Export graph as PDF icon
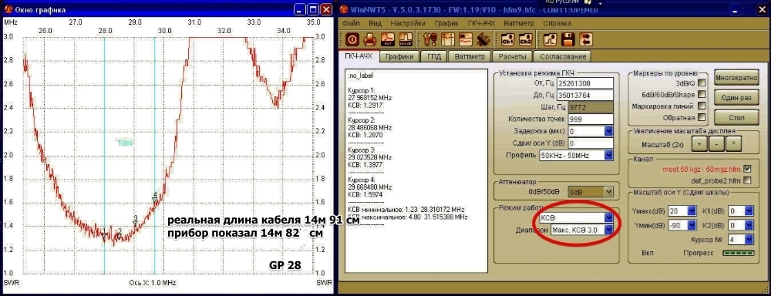The height and width of the screenshot is (296, 771). click(389, 39)
